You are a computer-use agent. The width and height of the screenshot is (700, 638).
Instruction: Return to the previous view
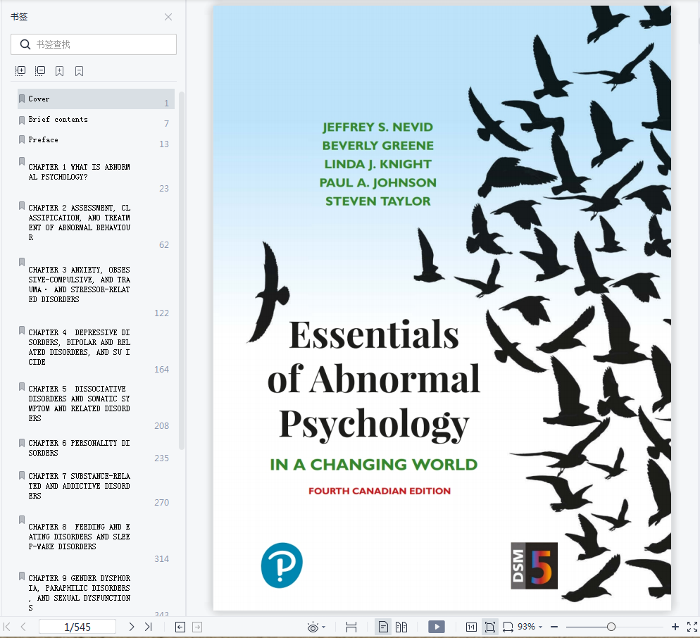click(x=180, y=627)
